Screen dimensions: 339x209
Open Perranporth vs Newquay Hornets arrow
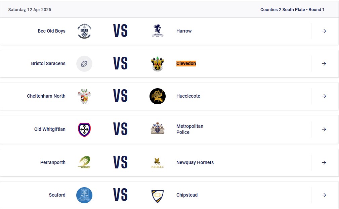pos(324,162)
